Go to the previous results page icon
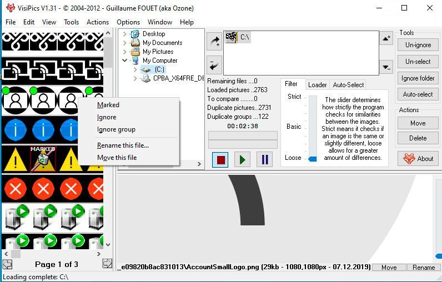The width and height of the screenshot is (442, 282). point(8,264)
